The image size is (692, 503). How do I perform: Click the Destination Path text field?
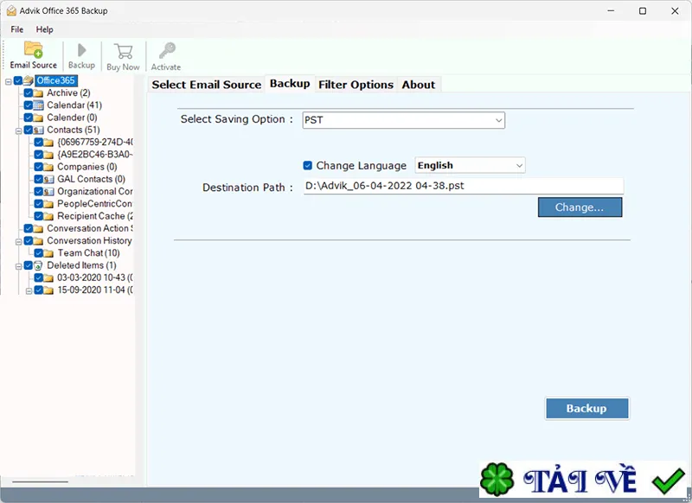(x=464, y=186)
